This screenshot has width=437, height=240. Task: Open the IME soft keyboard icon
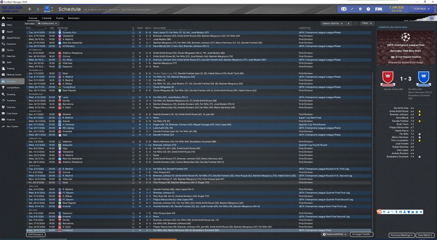(x=400, y=212)
